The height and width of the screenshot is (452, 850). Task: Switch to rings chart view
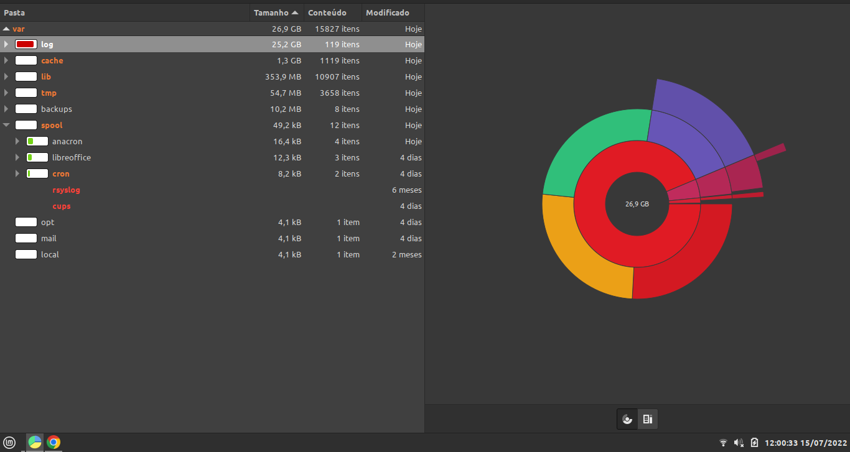[x=627, y=419]
